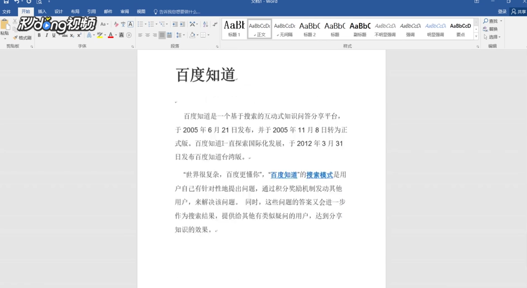The image size is (527, 288).
Task: Apply paragraph shading paint bucket color
Action: tap(192, 35)
